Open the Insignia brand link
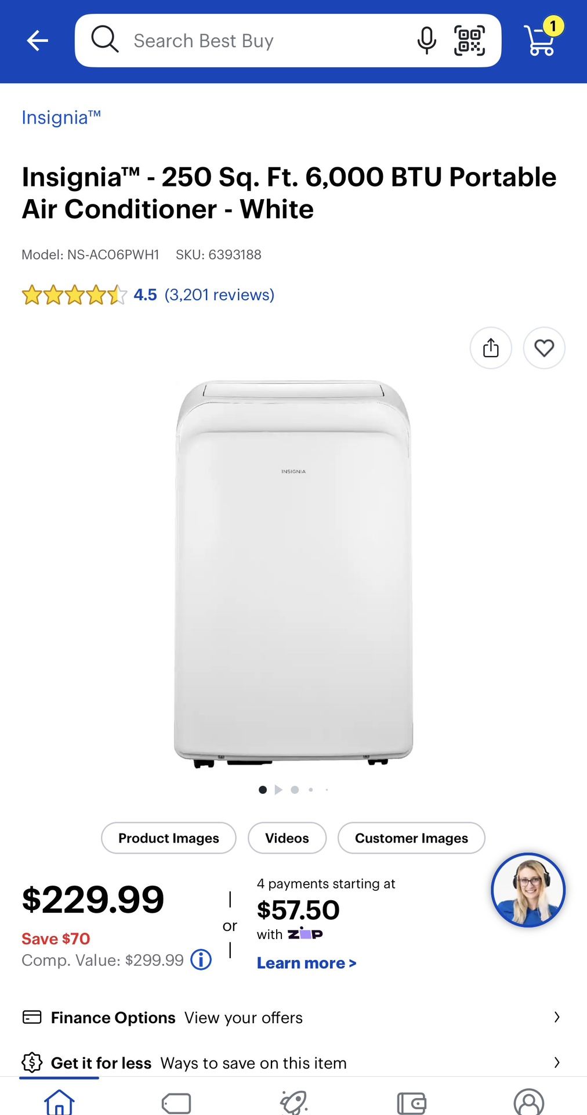Viewport: 587px width, 1115px height. 61,118
